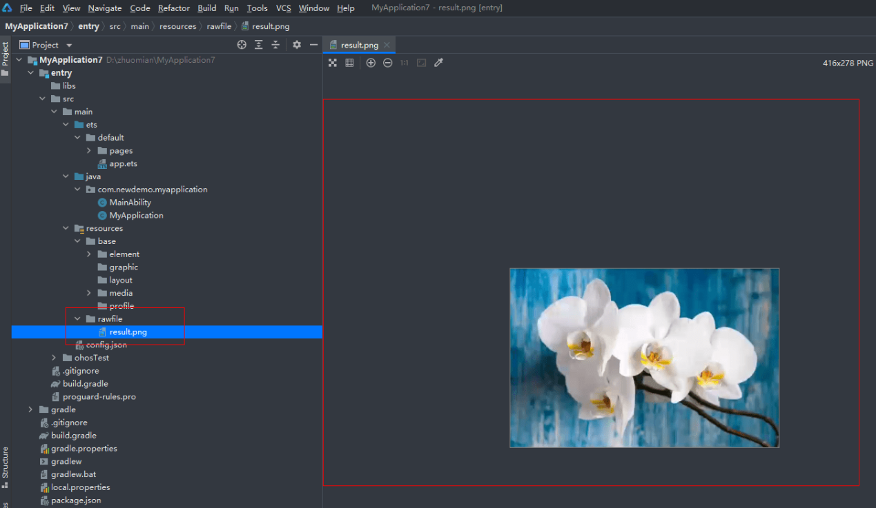Viewport: 876px width, 508px height.
Task: Toggle the pixel grid overlay on the image
Action: pos(349,62)
